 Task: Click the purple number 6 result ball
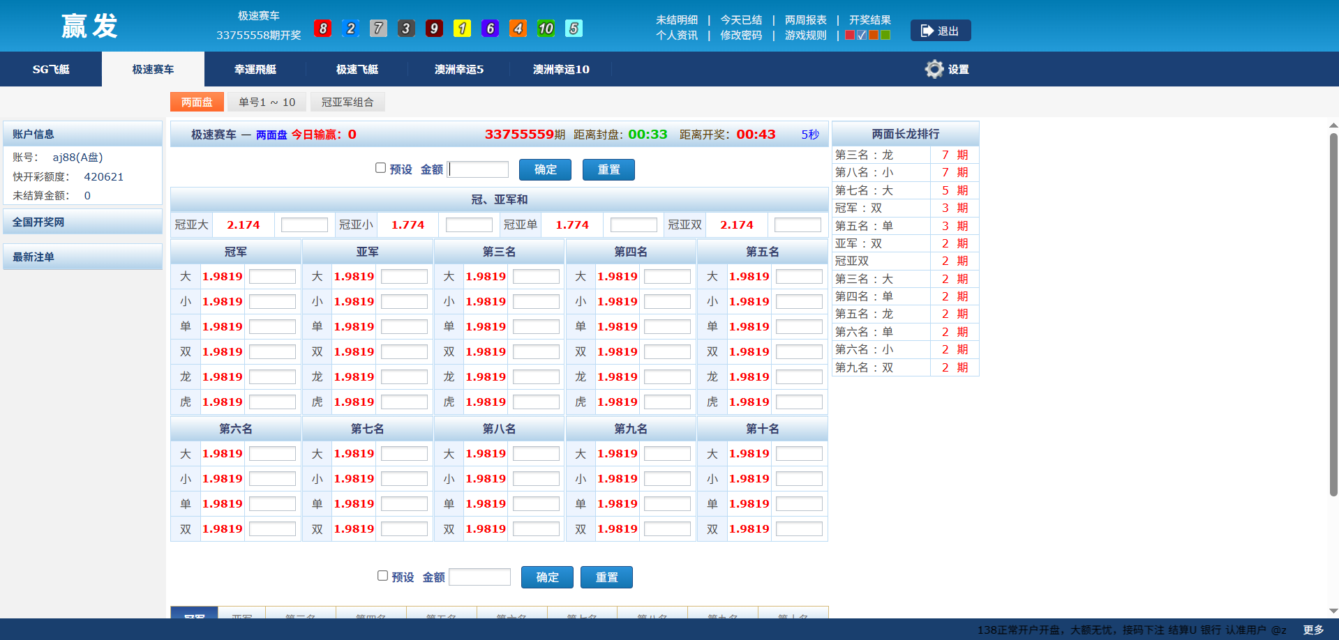(490, 29)
